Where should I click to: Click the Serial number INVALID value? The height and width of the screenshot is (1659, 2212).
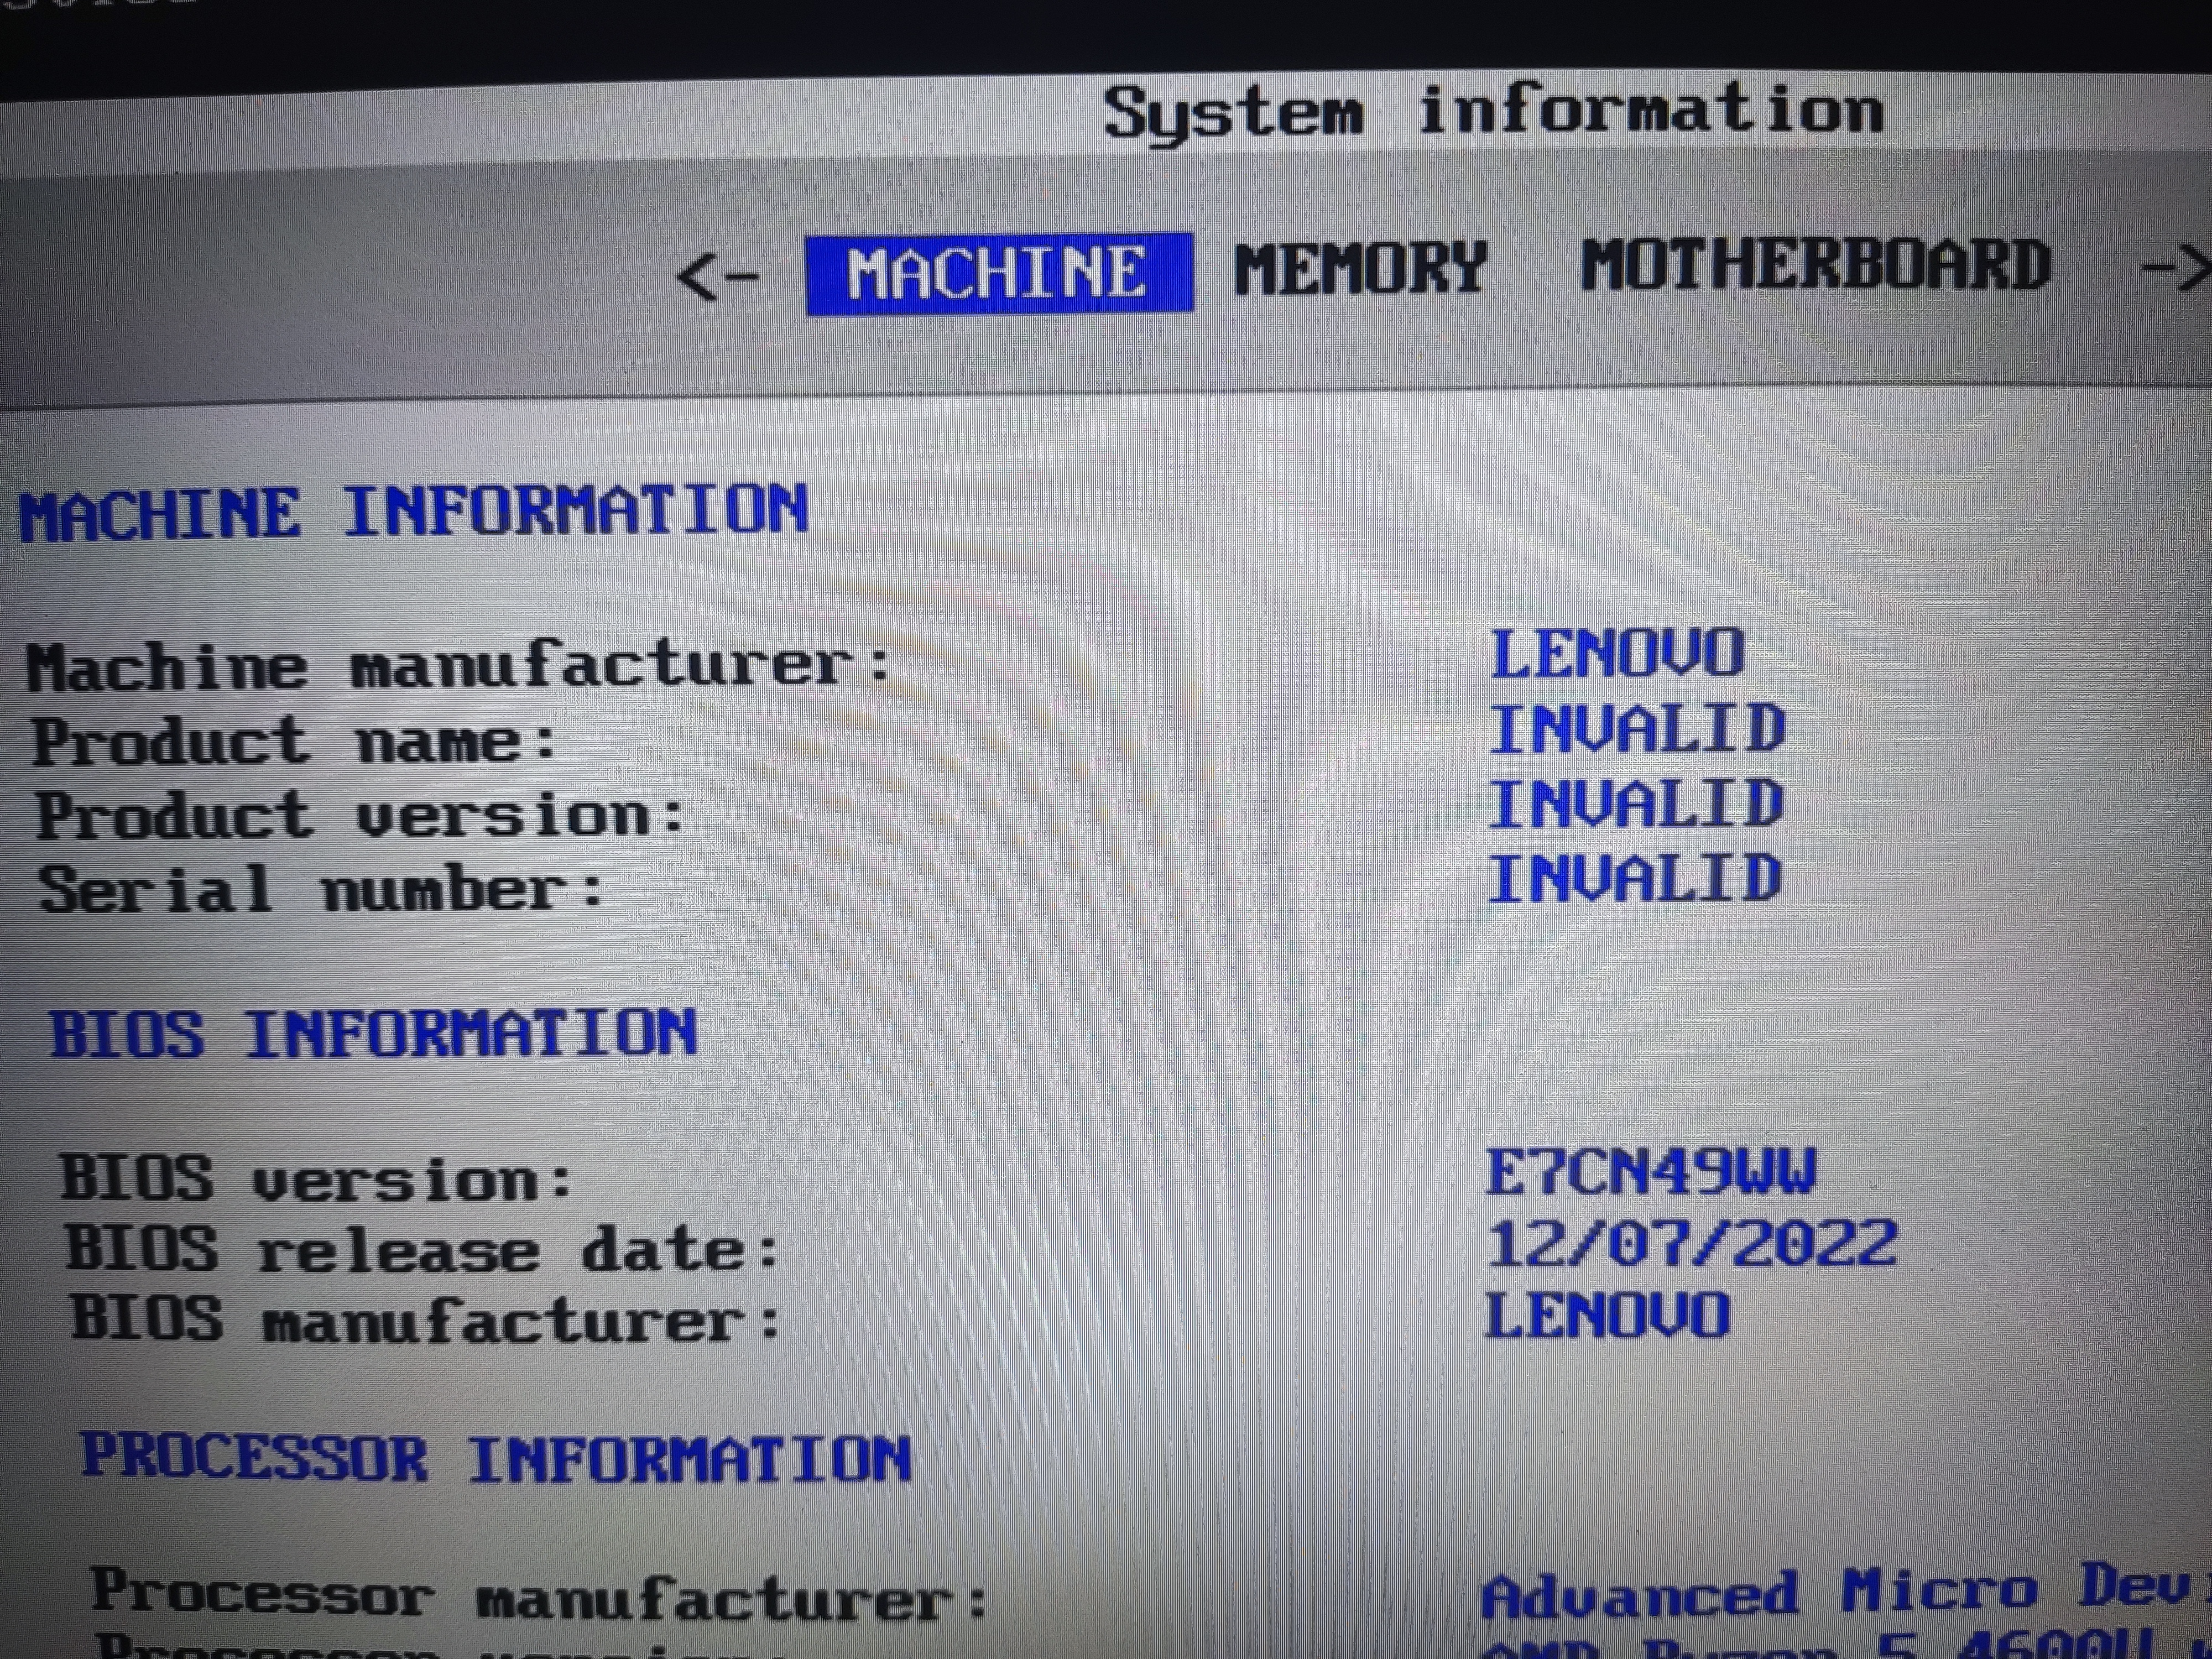(x=1634, y=879)
